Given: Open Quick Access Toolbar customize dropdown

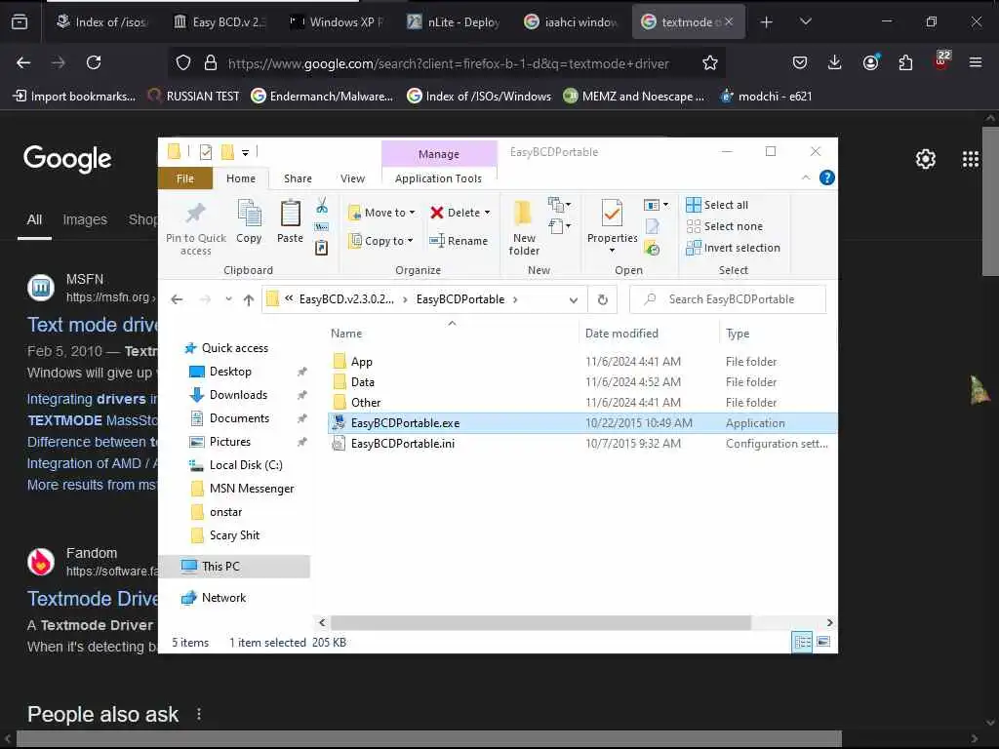Looking at the screenshot, I should click(245, 153).
